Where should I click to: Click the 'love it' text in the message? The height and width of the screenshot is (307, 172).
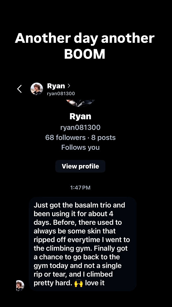pyautogui.click(x=95, y=283)
